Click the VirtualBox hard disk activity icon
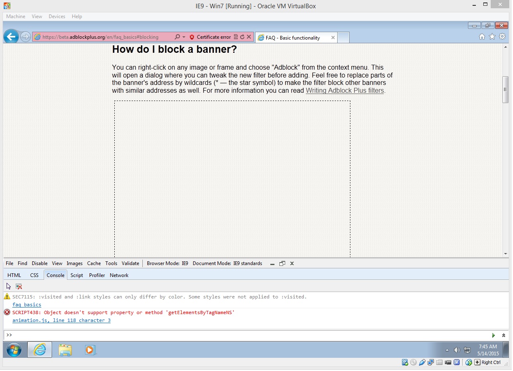513x371 pixels. coord(405,363)
